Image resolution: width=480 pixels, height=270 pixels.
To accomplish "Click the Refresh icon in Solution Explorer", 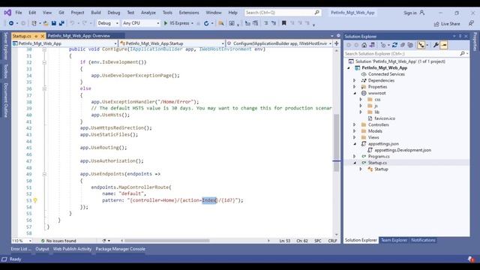I will click(x=394, y=45).
